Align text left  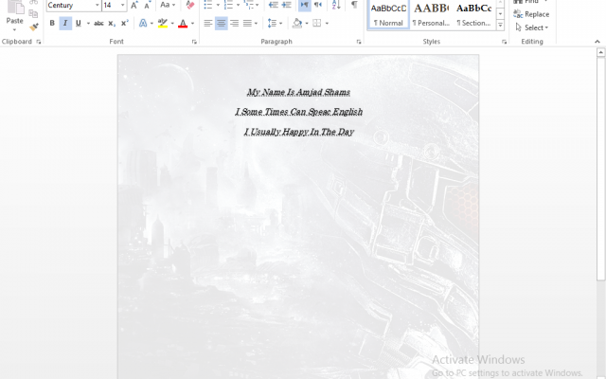tap(208, 23)
